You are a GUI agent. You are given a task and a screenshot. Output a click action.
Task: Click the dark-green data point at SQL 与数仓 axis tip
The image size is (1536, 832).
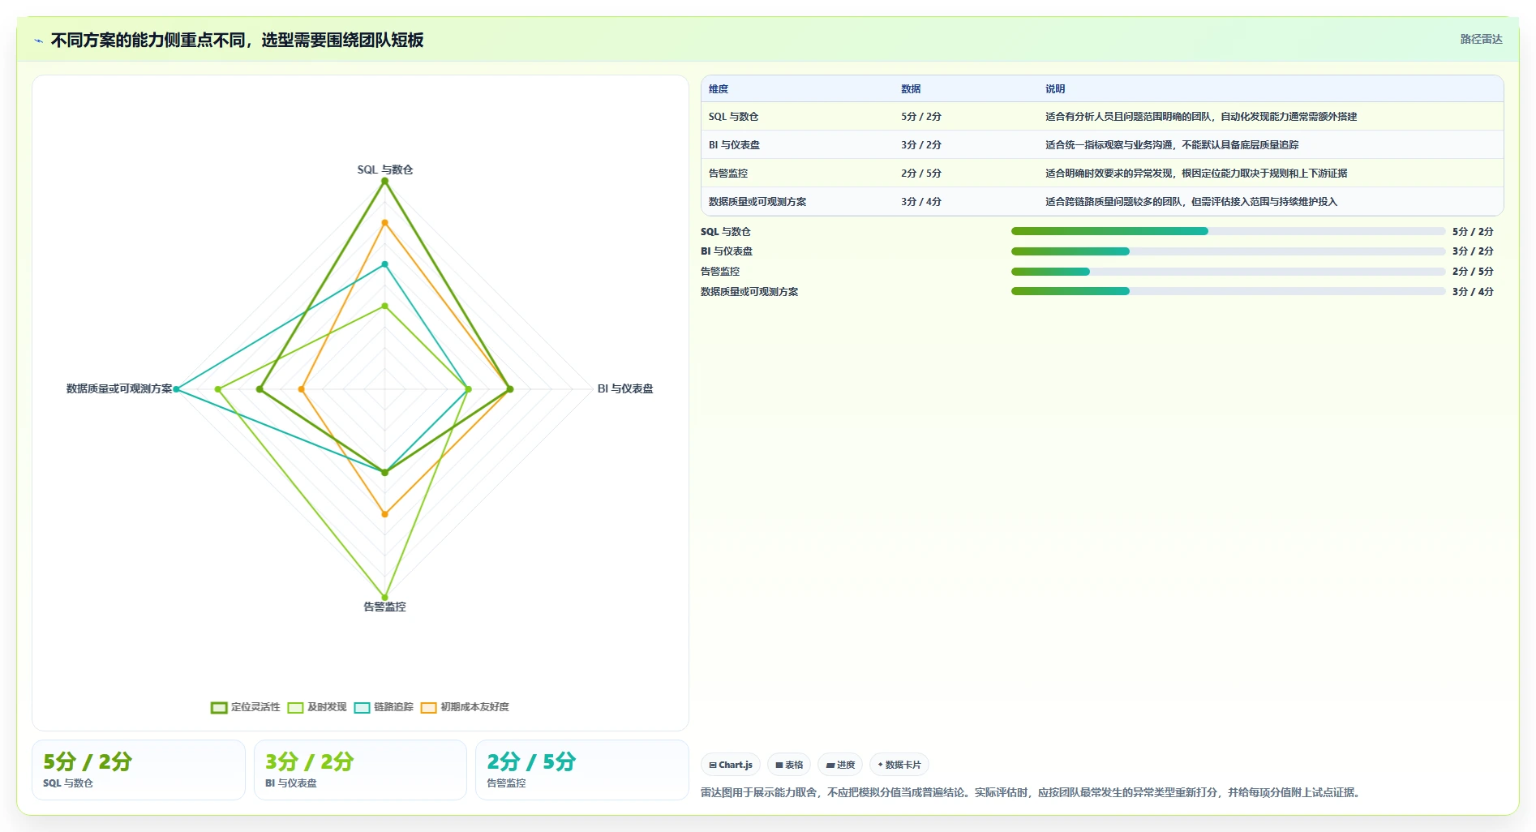pos(384,181)
